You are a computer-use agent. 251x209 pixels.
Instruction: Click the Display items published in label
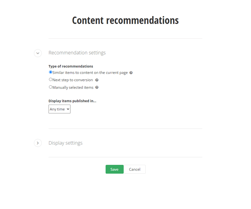click(x=72, y=101)
